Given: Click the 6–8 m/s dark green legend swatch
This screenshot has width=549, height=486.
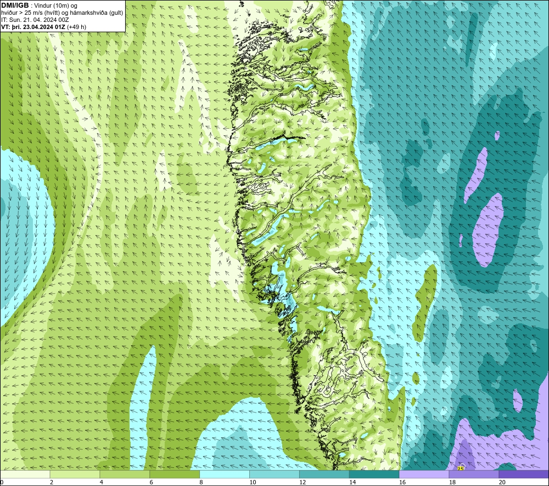Looking at the screenshot, I should coord(175,474).
